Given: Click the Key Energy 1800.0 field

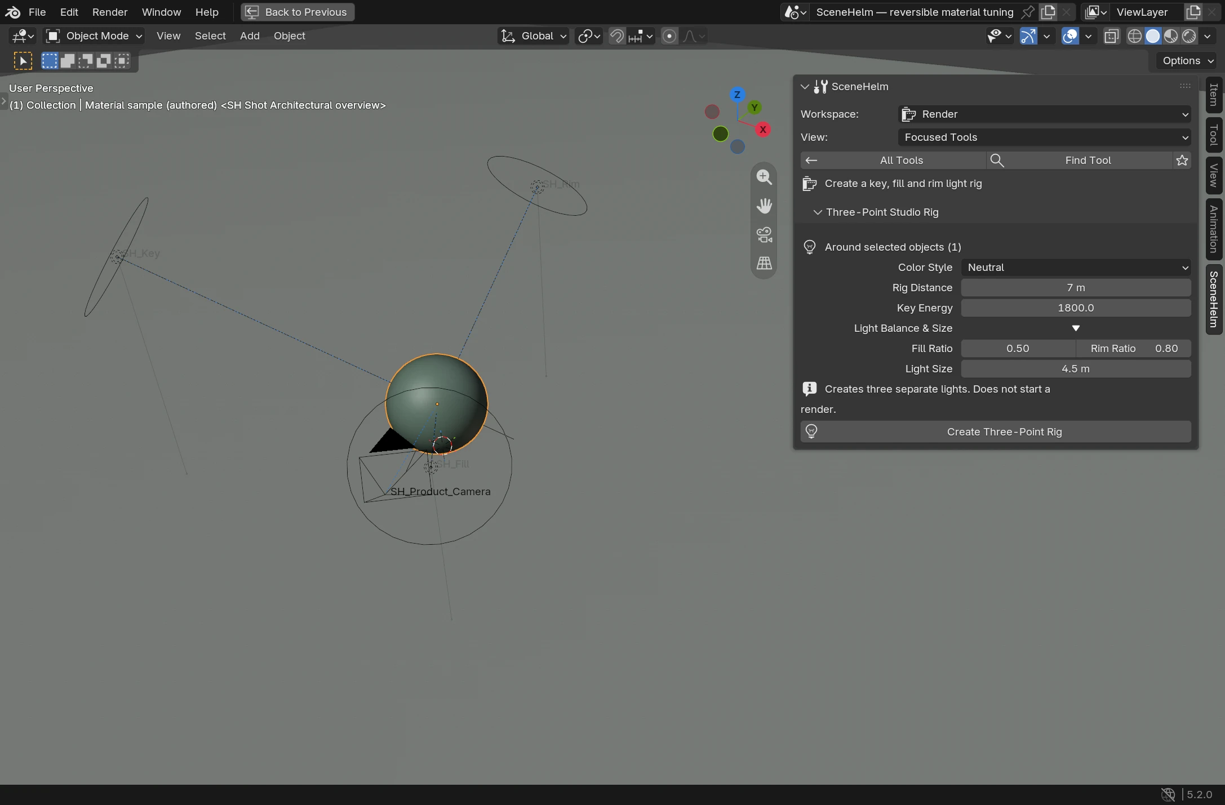Looking at the screenshot, I should tap(1076, 308).
